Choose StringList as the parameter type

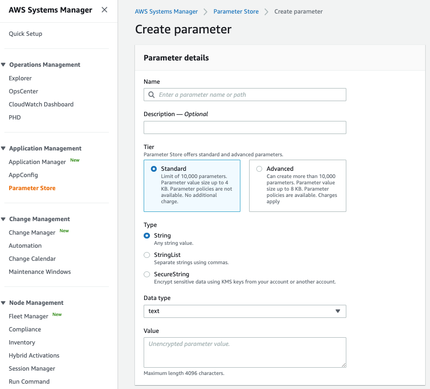pos(147,254)
